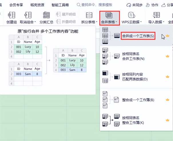
Task: Switch to the 智能工具箱 tab
Action: pyautogui.click(x=60, y=5)
